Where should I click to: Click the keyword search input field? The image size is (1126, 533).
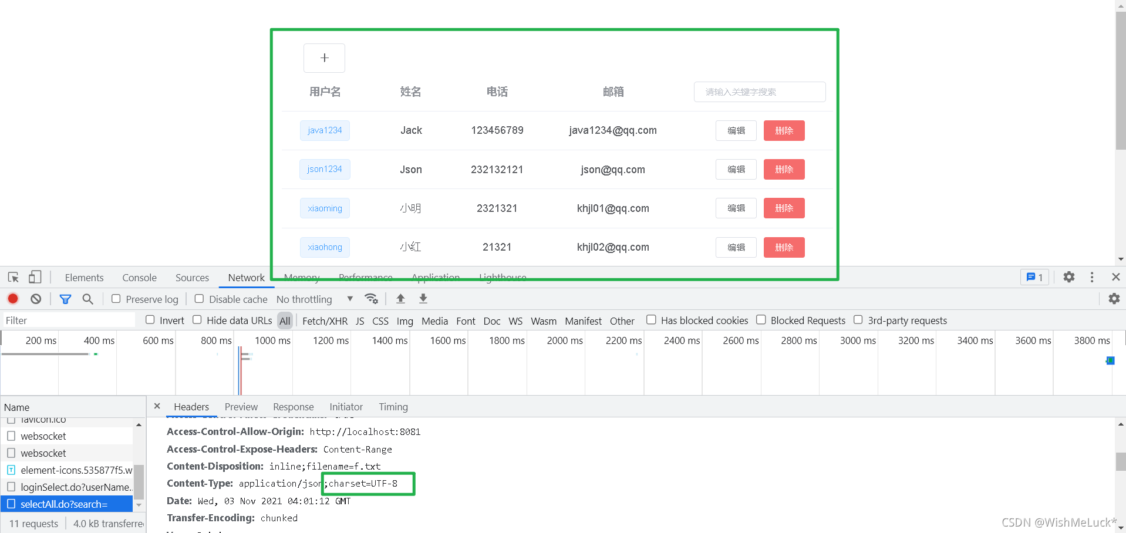(x=760, y=92)
